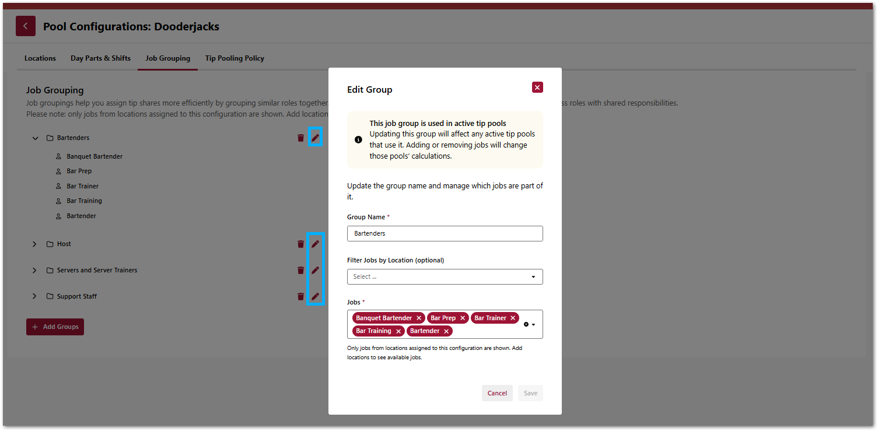This screenshot has height=431, width=878.
Task: Collapse the Bartenders group
Action: [x=35, y=138]
